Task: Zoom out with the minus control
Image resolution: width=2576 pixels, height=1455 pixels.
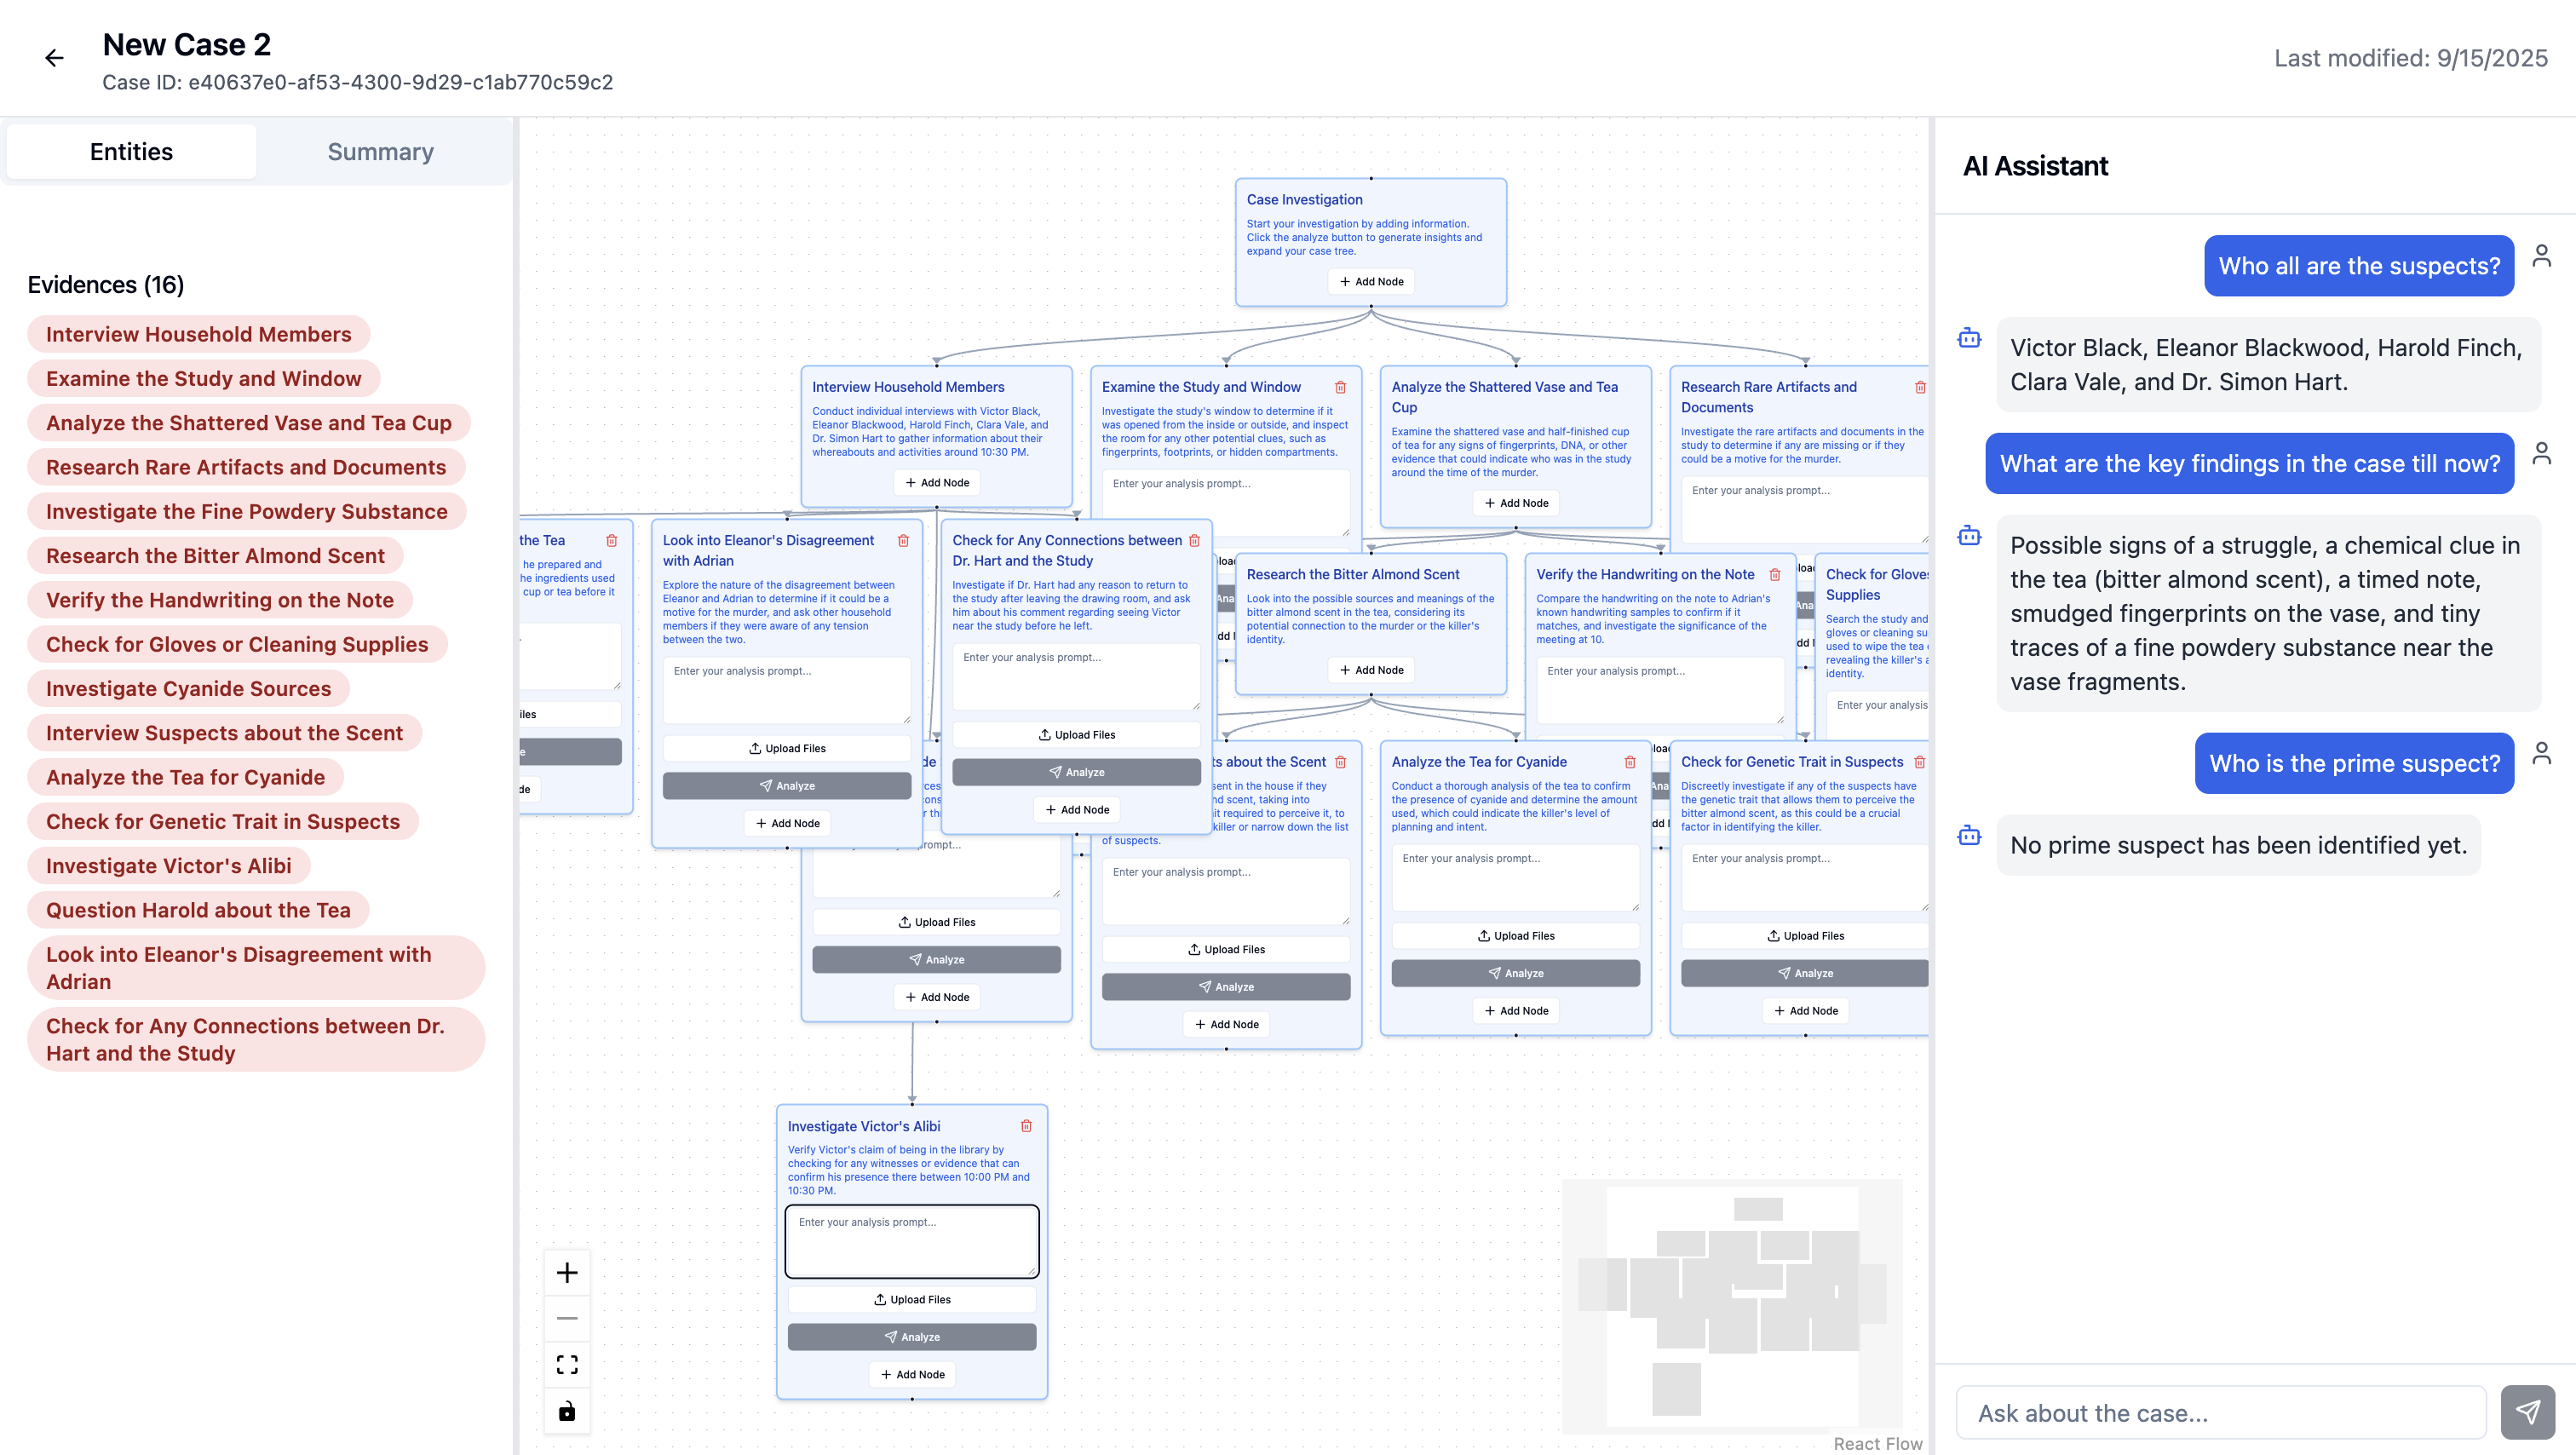Action: (x=567, y=1318)
